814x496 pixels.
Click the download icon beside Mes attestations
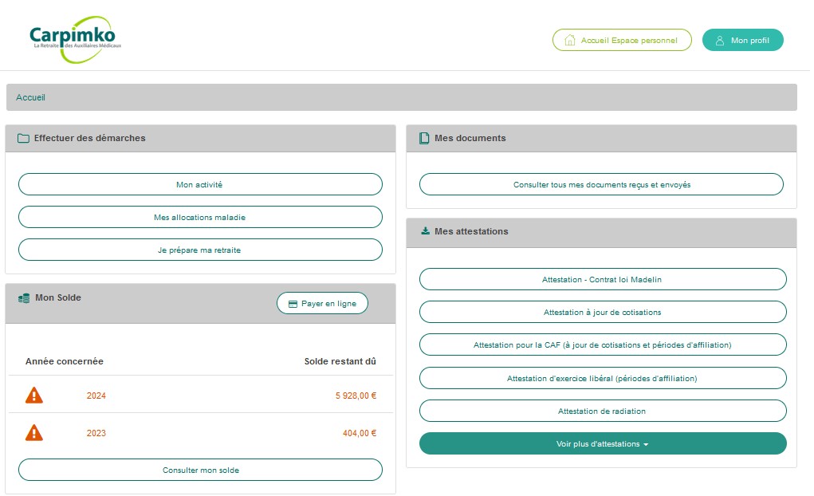point(425,231)
